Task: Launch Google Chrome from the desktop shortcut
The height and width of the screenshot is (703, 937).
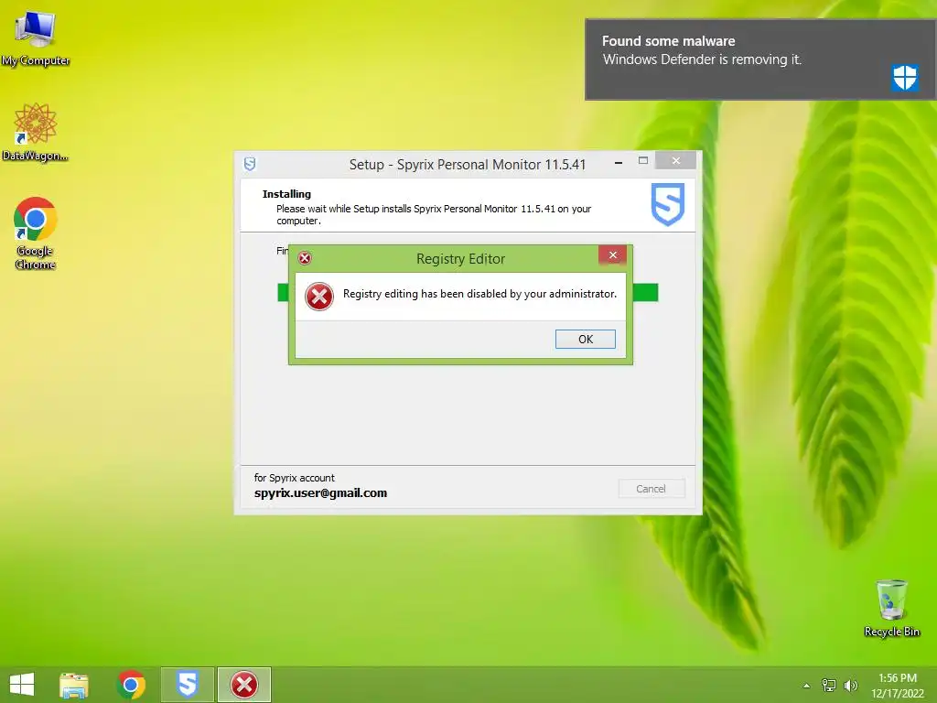Action: [x=36, y=233]
